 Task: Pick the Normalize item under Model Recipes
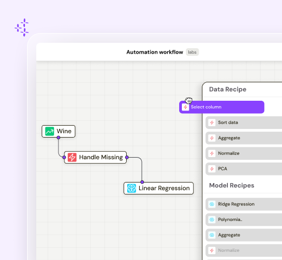coord(244,250)
